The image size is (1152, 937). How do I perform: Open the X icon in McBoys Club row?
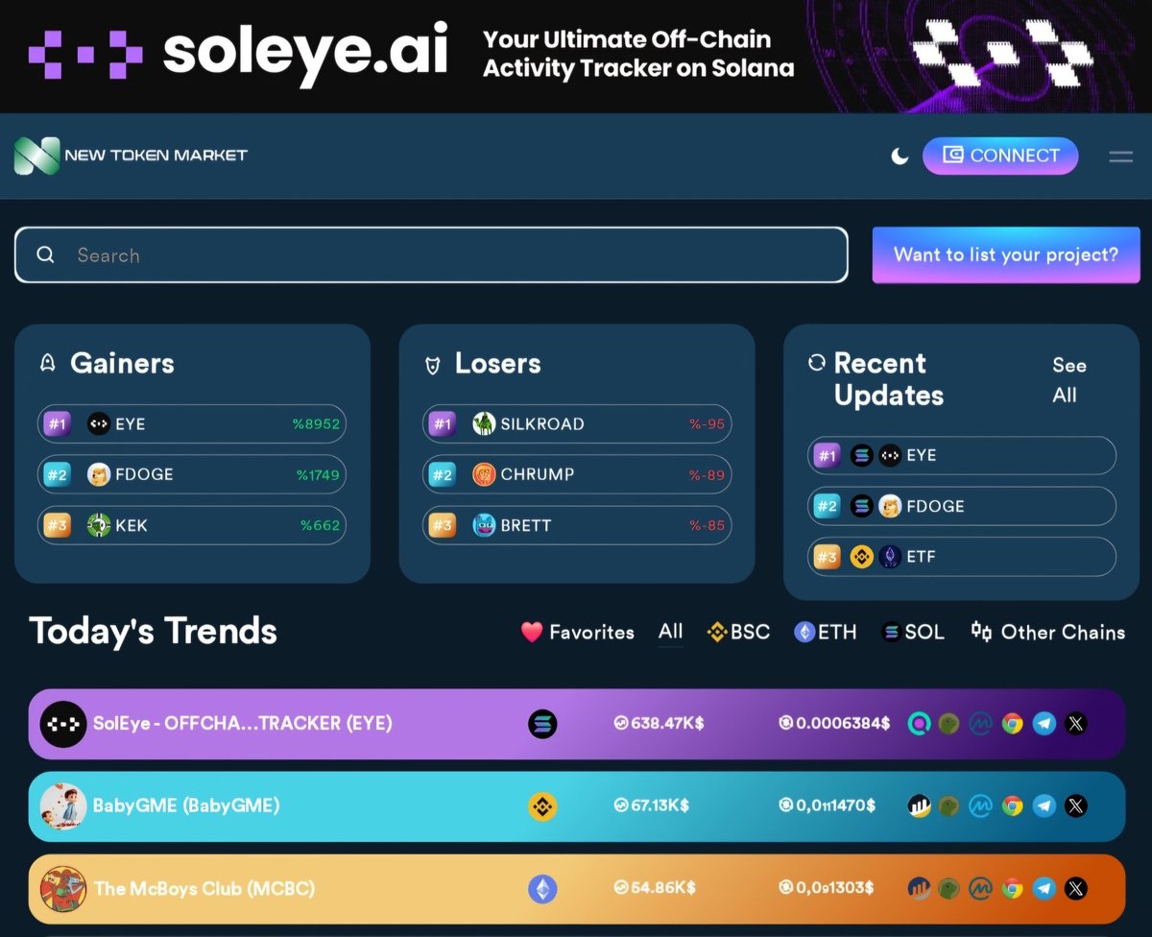coord(1075,889)
